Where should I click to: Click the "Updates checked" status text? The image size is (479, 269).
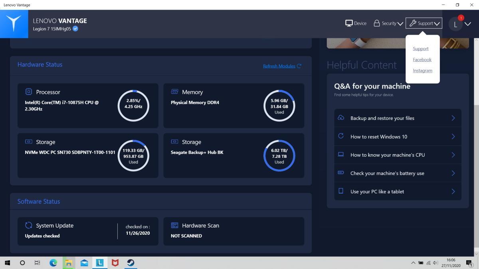[42, 236]
